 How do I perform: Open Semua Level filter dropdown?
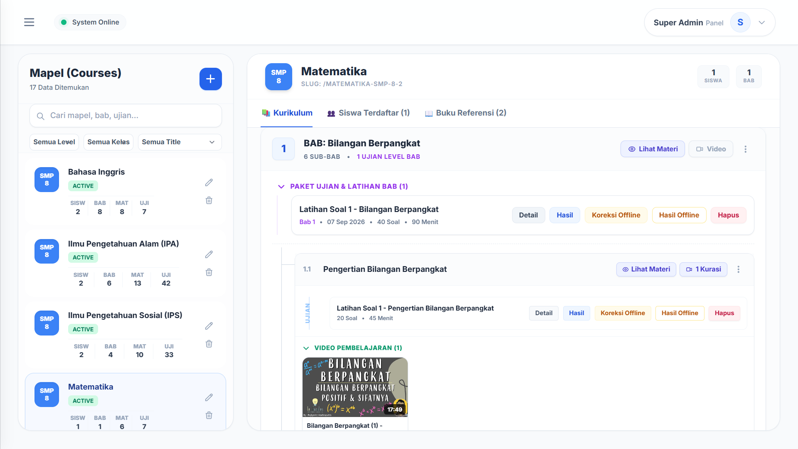coord(54,142)
